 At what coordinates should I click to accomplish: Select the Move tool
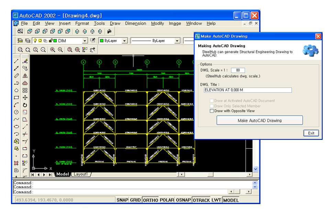coord(25,98)
